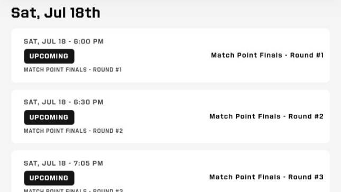Open Match Point Finals - Round #1 title
Screen dimensions: 341x192
coord(268,56)
